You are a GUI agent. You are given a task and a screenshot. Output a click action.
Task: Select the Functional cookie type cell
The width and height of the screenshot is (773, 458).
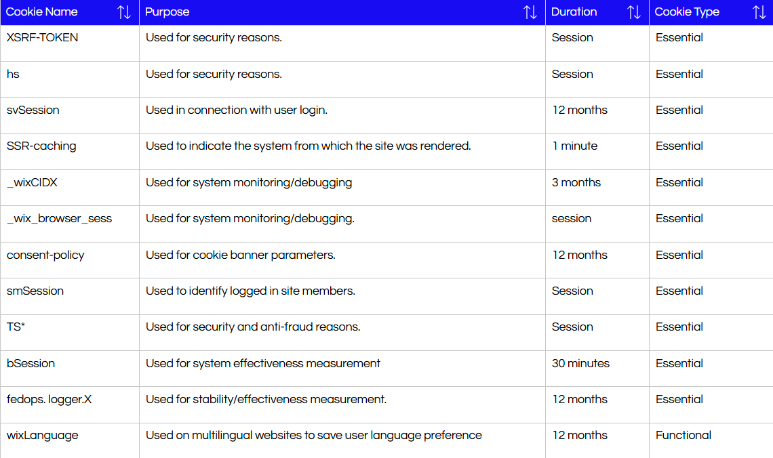coord(683,436)
